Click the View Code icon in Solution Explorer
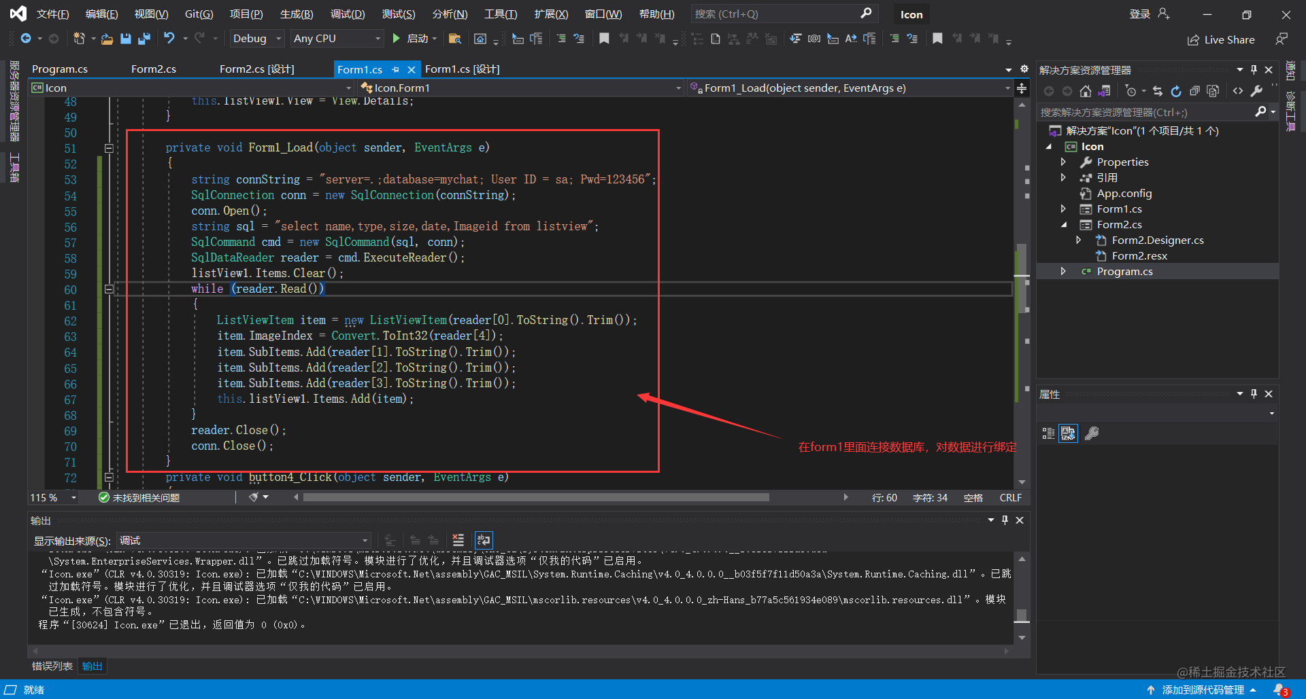1306x699 pixels. pyautogui.click(x=1238, y=91)
